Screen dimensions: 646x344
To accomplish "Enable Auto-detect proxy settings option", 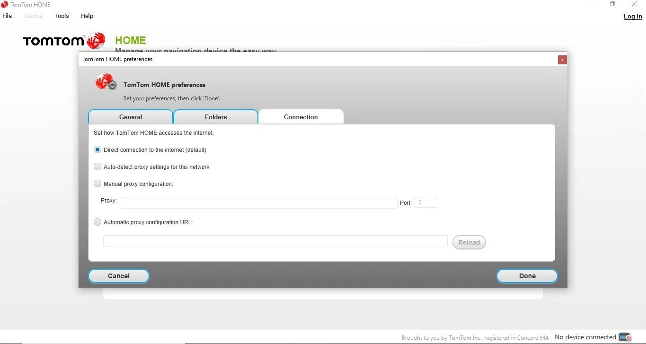I will (97, 167).
